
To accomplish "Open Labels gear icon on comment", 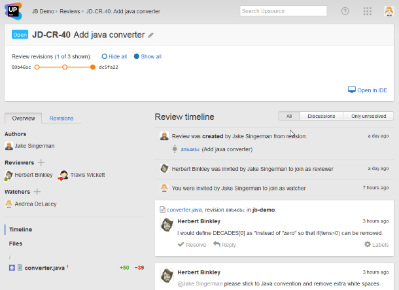I will 368,244.
